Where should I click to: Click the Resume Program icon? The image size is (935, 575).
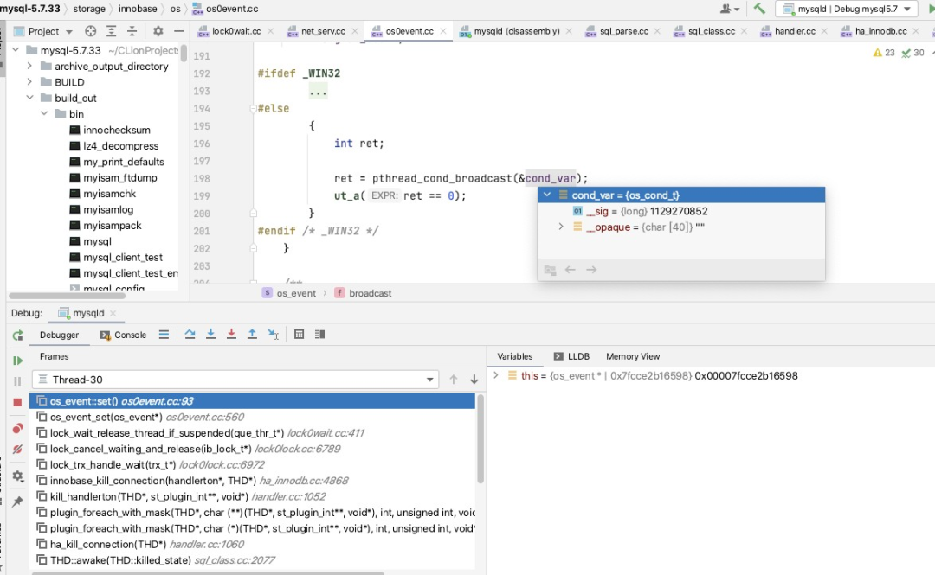tap(18, 361)
